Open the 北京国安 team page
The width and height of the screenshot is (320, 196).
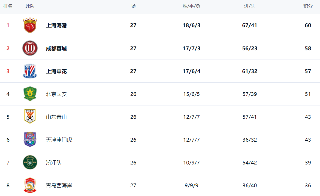pyautogui.click(x=56, y=94)
